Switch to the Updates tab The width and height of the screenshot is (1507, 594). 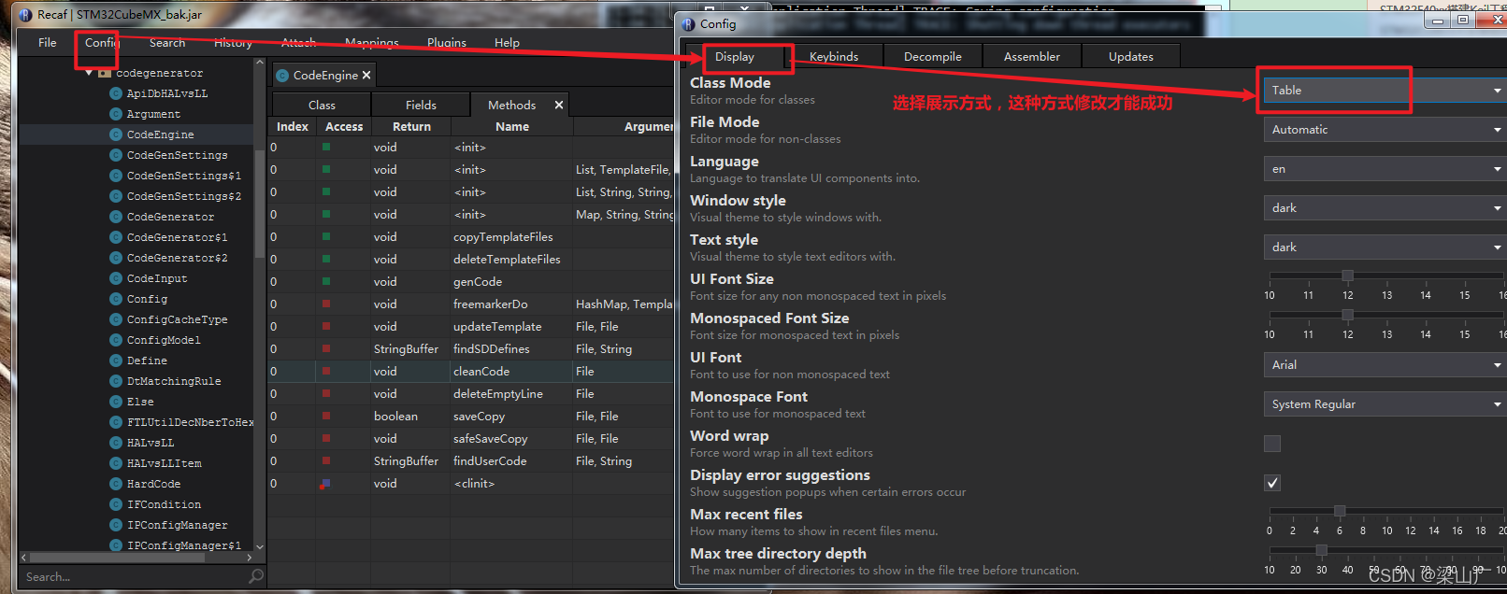click(x=1131, y=57)
